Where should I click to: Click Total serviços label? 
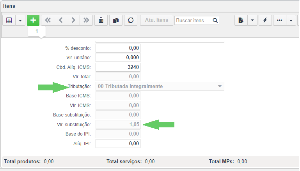(x=124, y=161)
